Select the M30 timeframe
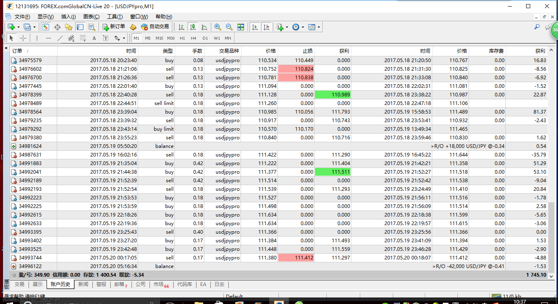Image resolution: width=558 pixels, height=304 pixels. (x=171, y=38)
